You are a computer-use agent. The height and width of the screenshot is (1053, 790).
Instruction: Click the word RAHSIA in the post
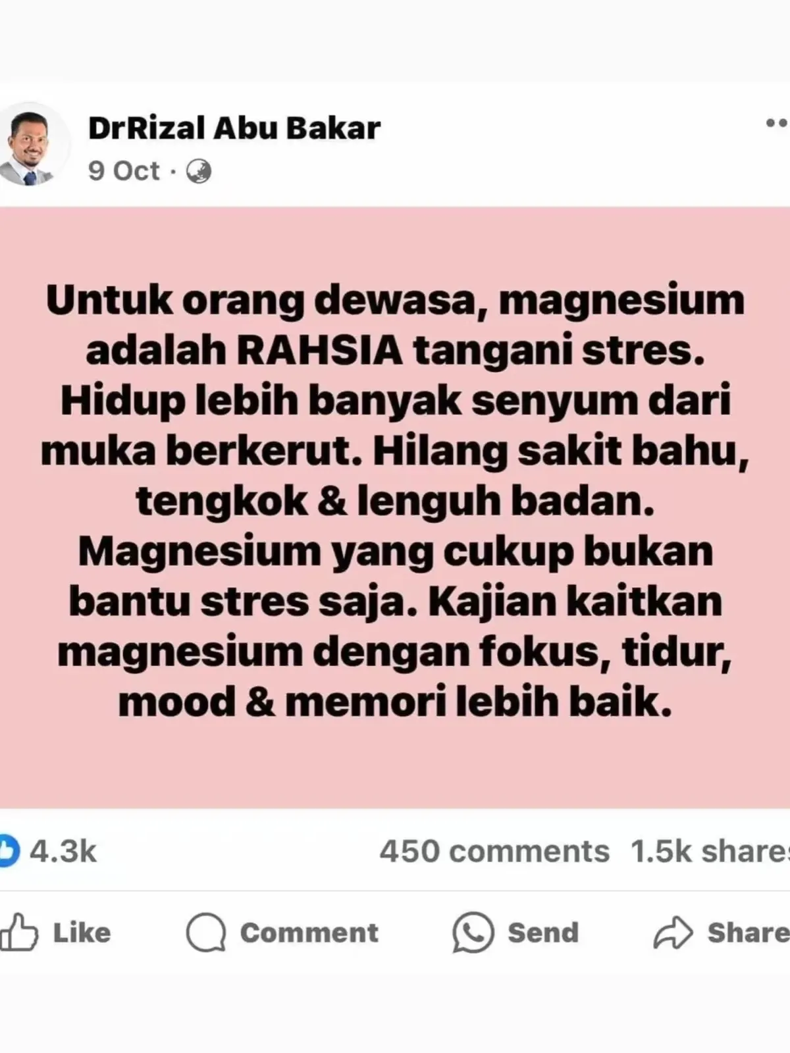[x=319, y=351]
